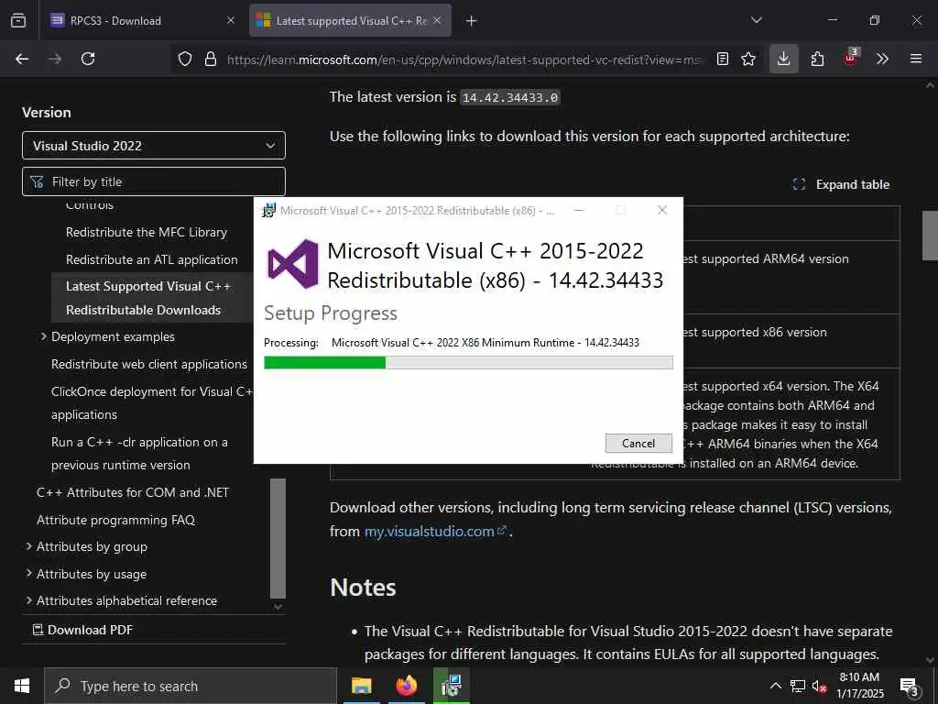Viewport: 938px width, 704px height.
Task: Open a new browser tab
Action: pos(472,21)
